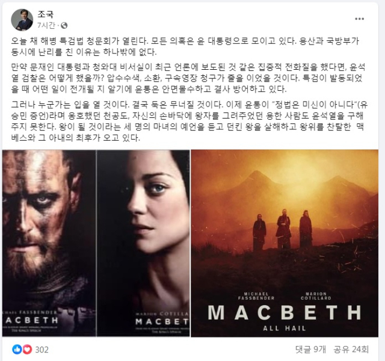Open the 댓글 9개 comments count

(310, 349)
